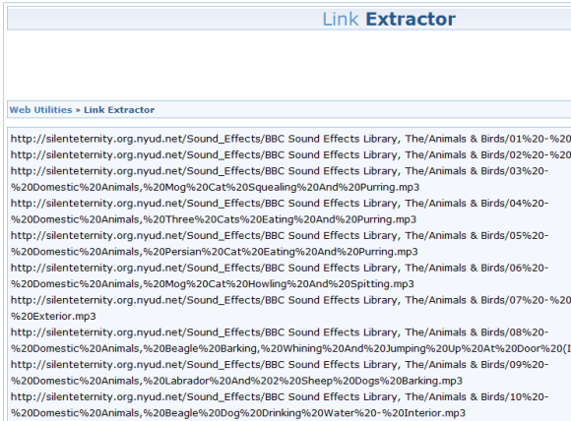The image size is (571, 421).
Task: Select the Animals & Birds/07 URL line
Action: click(291, 300)
